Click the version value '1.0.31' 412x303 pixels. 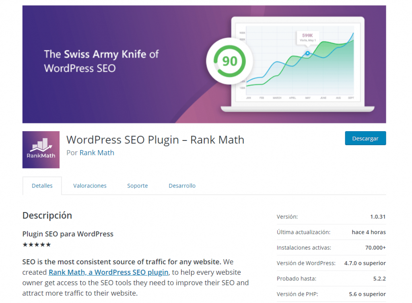[x=378, y=217]
